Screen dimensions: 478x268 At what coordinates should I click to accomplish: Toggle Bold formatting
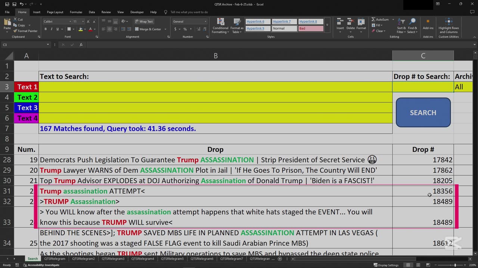[46, 29]
